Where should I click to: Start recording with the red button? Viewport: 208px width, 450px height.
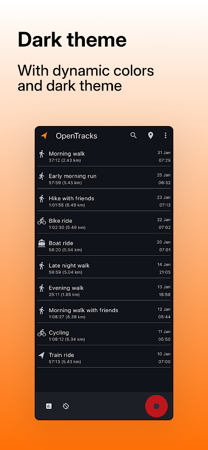(x=156, y=406)
